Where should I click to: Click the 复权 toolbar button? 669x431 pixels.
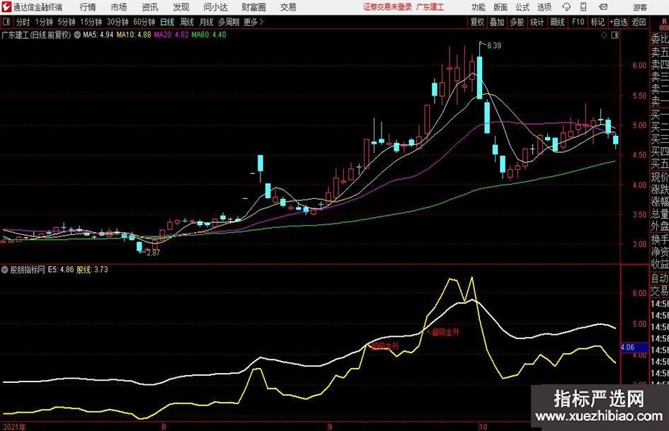click(477, 22)
